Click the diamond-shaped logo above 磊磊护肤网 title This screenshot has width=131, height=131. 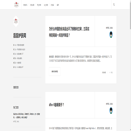[16, 21]
